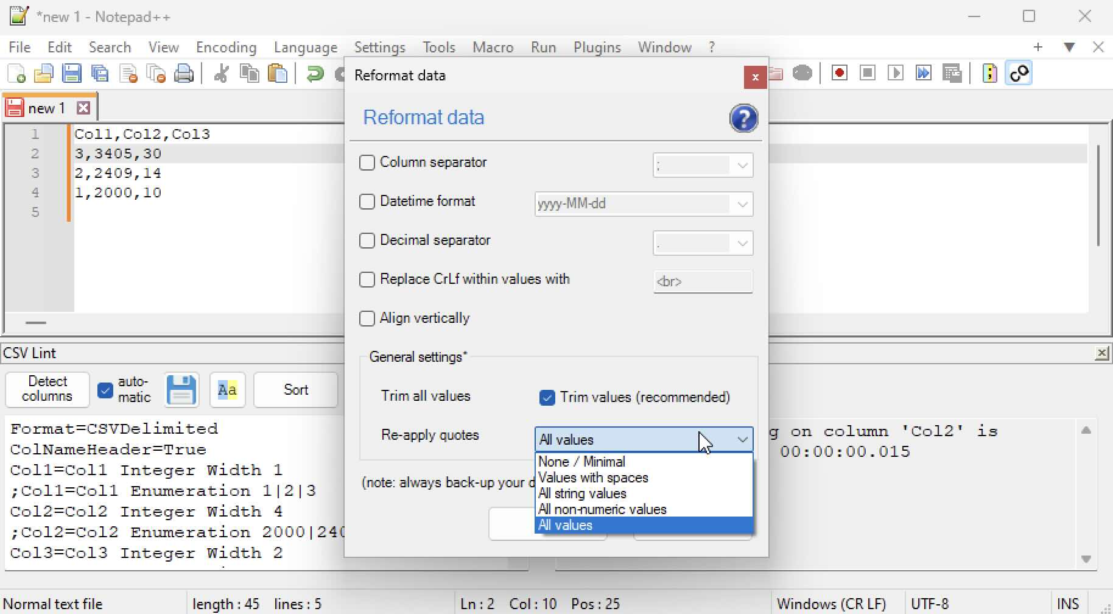The height and width of the screenshot is (614, 1113).
Task: Click the Undo arrow icon
Action: coord(314,73)
